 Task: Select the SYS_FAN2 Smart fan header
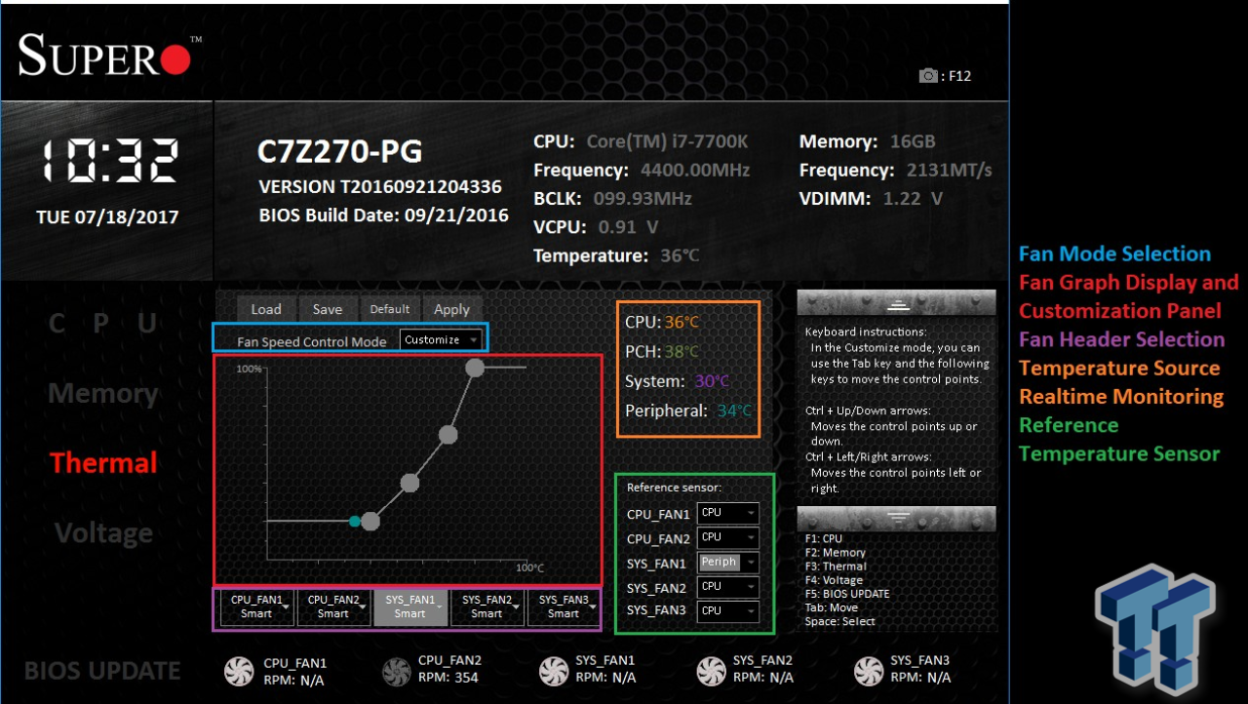[487, 607]
